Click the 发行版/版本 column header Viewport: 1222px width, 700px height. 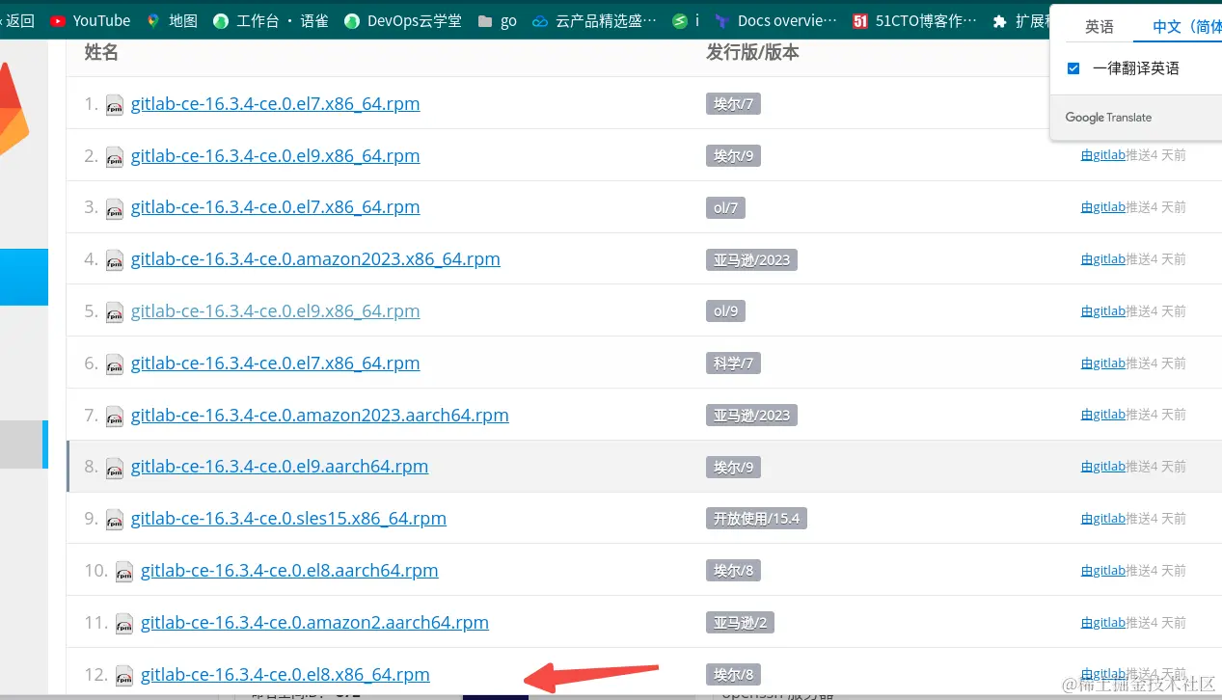pyautogui.click(x=752, y=53)
